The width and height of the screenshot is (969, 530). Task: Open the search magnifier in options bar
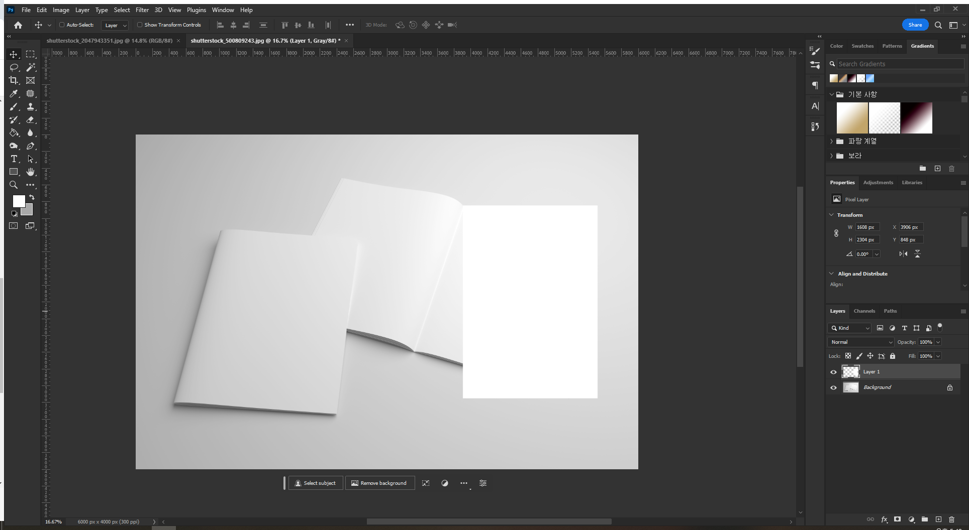[938, 25]
